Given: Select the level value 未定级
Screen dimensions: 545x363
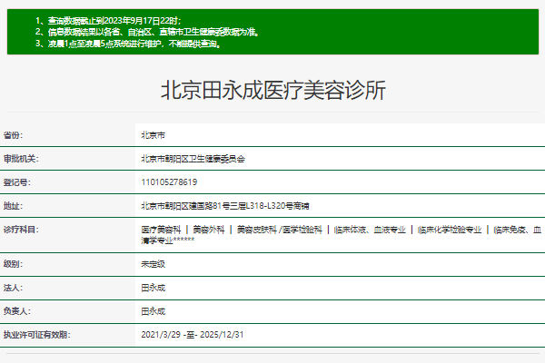Looking at the screenshot, I should (153, 264).
